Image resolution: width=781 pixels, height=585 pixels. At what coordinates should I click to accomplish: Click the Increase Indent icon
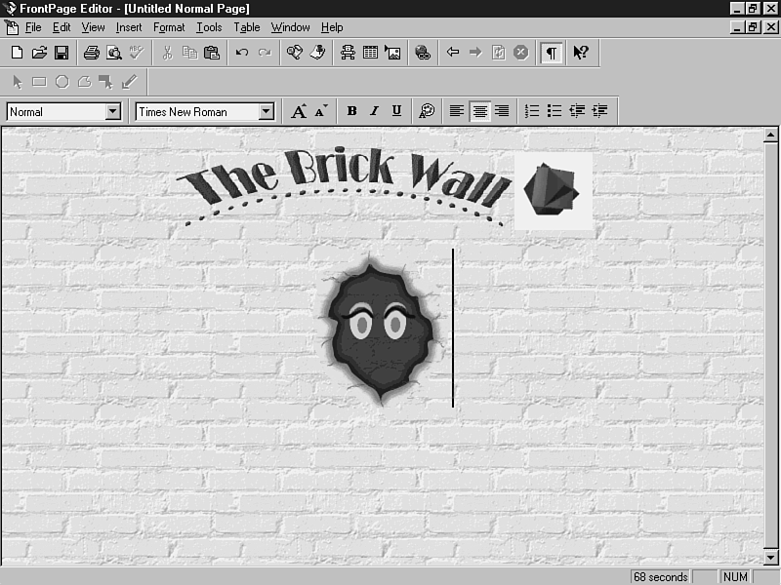click(x=599, y=111)
